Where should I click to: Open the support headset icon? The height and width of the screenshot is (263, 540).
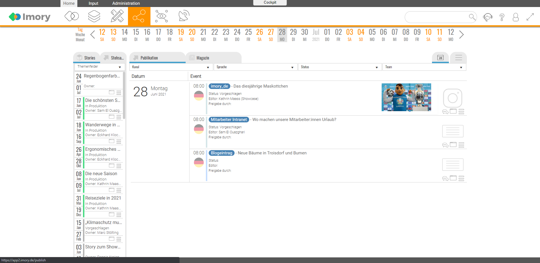(488, 17)
